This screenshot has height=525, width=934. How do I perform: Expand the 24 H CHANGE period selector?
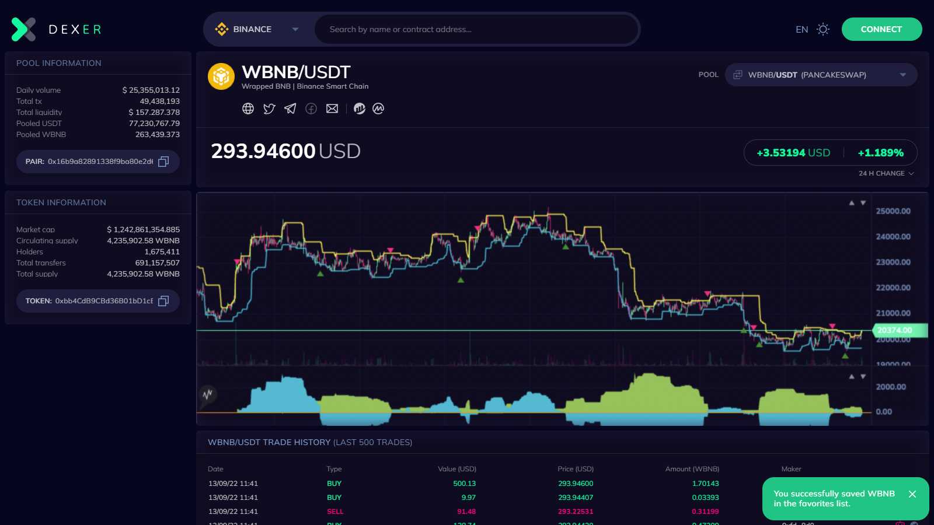pyautogui.click(x=886, y=173)
